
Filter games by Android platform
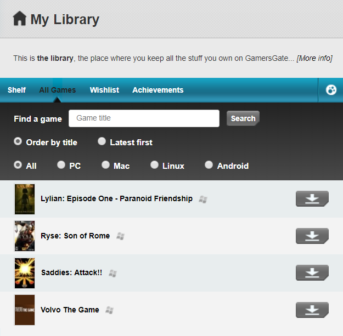coord(209,165)
